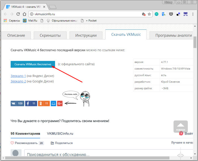Image resolution: width=198 pixels, height=161 pixels.
Task: Click the Рекомендовать heart button
Action: click(x=27, y=143)
